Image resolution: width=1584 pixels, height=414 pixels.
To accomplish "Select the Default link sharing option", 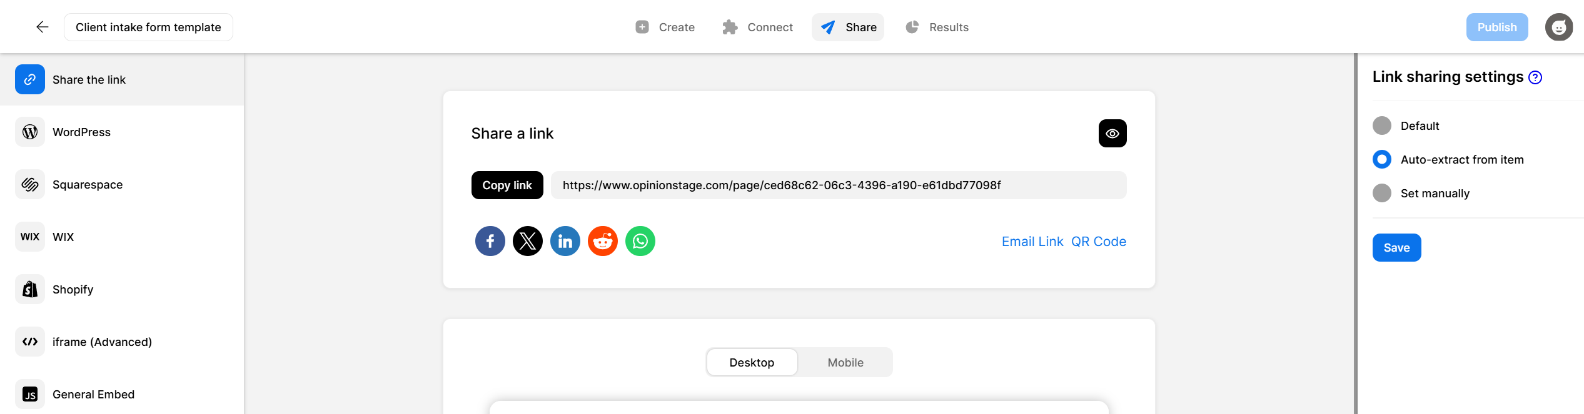I will (1382, 126).
